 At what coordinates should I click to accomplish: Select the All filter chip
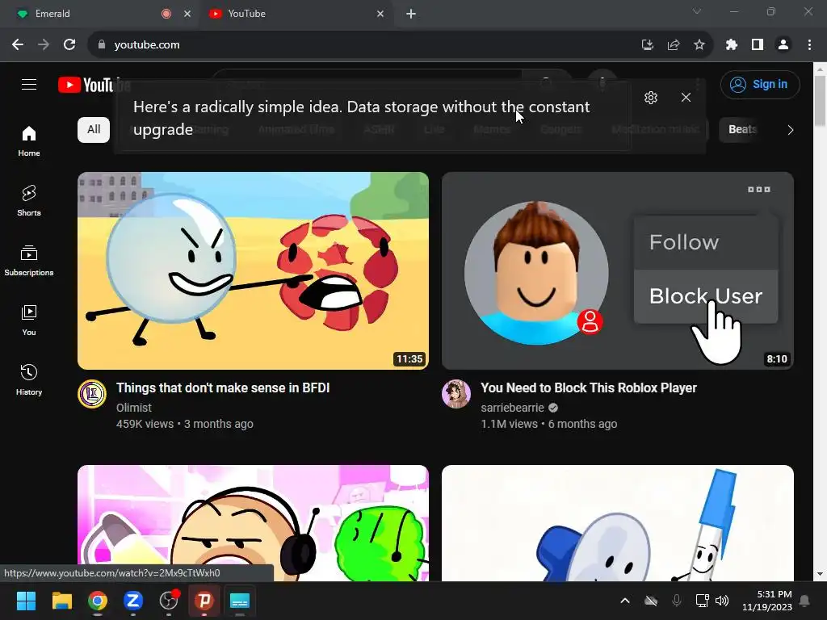click(x=94, y=130)
